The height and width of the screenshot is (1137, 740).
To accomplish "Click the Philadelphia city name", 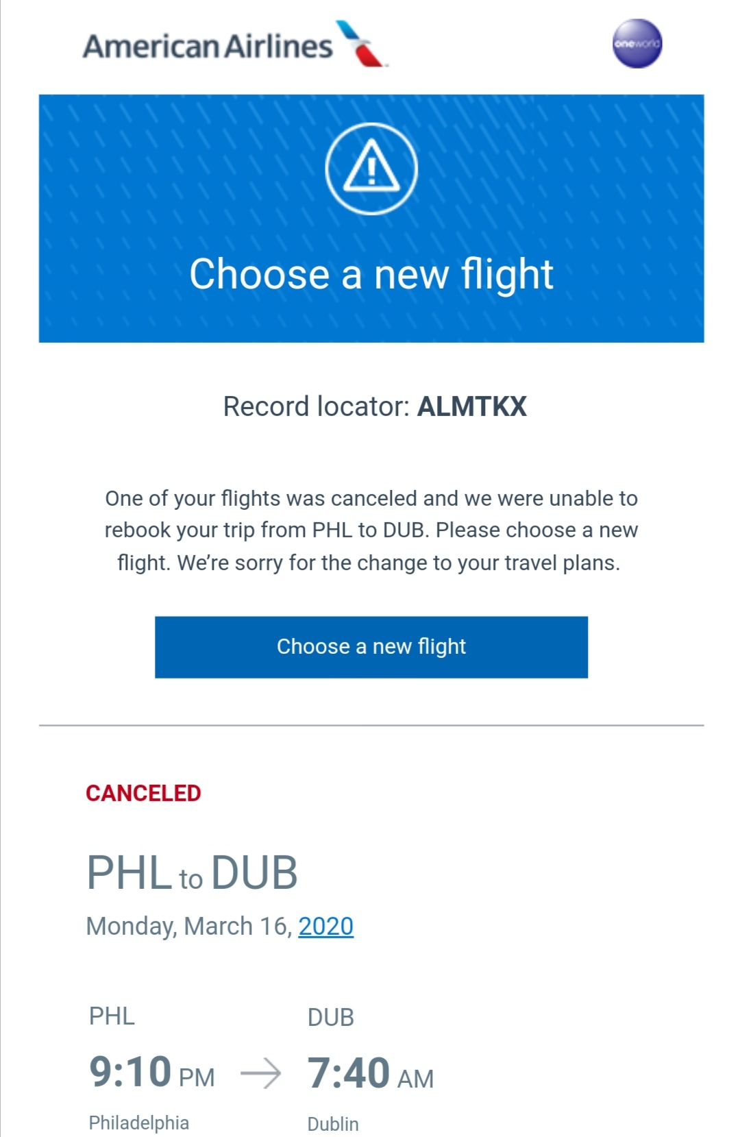I will click(x=138, y=1123).
